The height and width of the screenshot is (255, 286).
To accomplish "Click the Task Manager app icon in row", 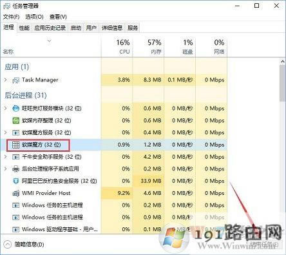I will tap(15, 80).
